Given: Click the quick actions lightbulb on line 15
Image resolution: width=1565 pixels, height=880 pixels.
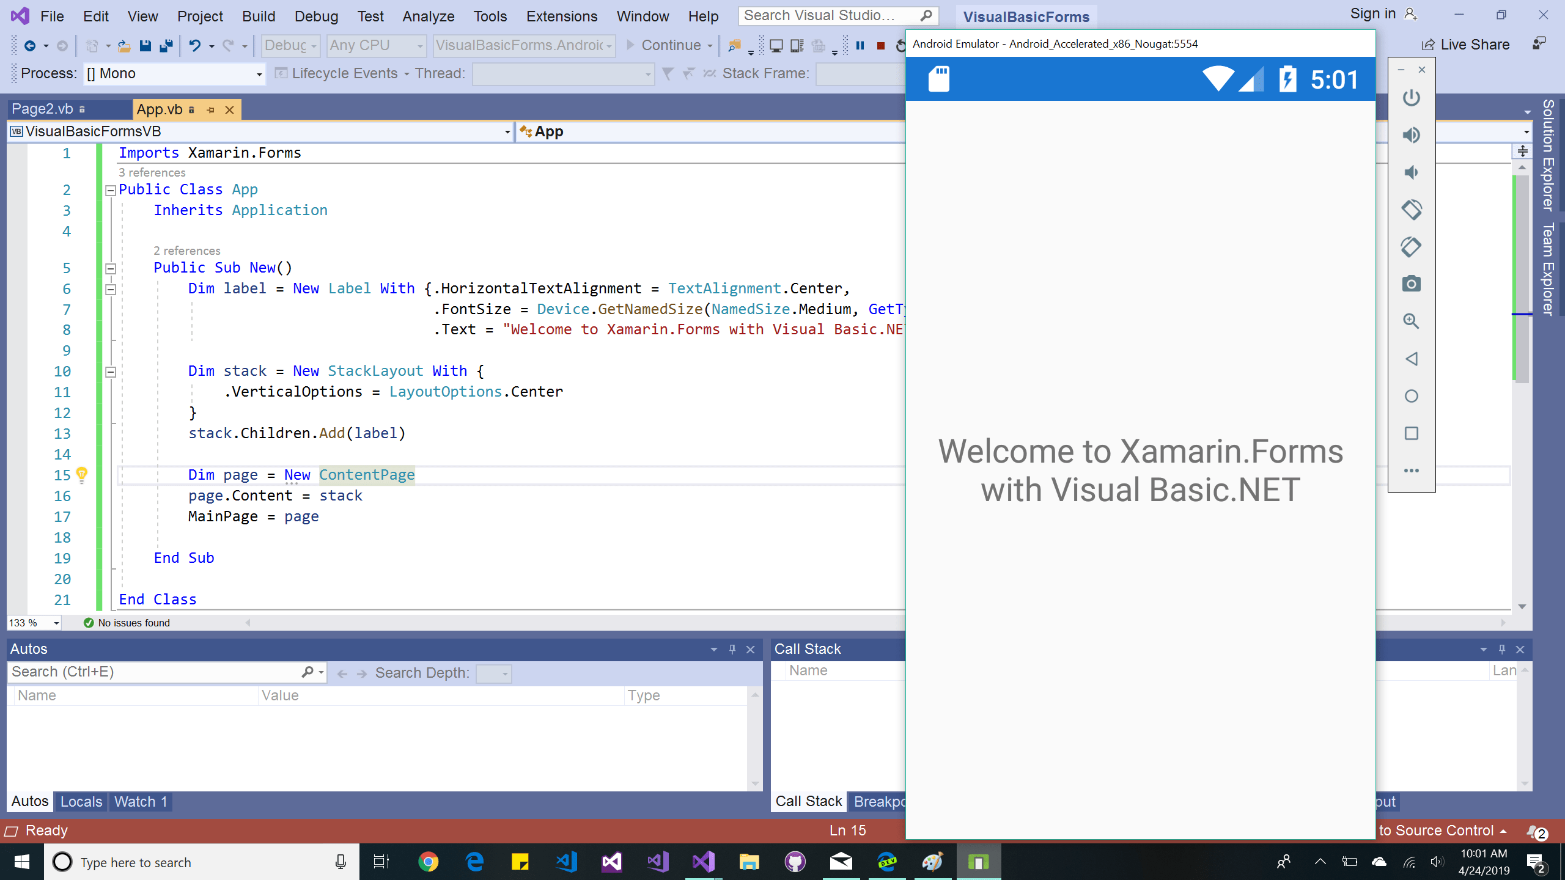Looking at the screenshot, I should click(83, 474).
